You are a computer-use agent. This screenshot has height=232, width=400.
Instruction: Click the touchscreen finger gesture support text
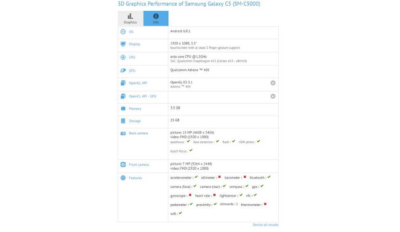(x=205, y=48)
